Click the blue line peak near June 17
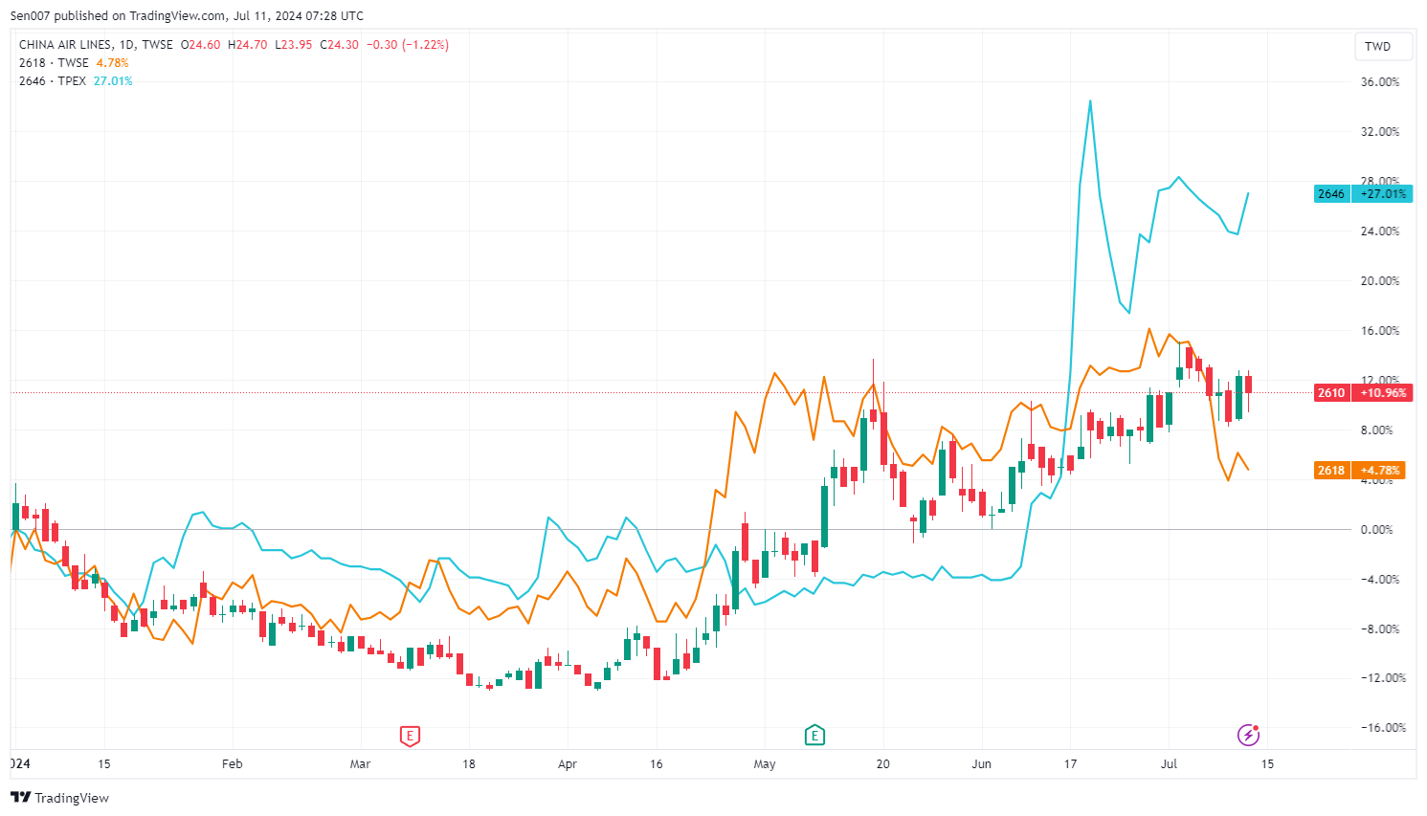The image size is (1427, 816). (1090, 101)
